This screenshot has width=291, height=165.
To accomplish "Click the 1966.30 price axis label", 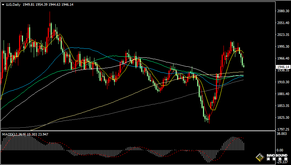I will [283, 58].
